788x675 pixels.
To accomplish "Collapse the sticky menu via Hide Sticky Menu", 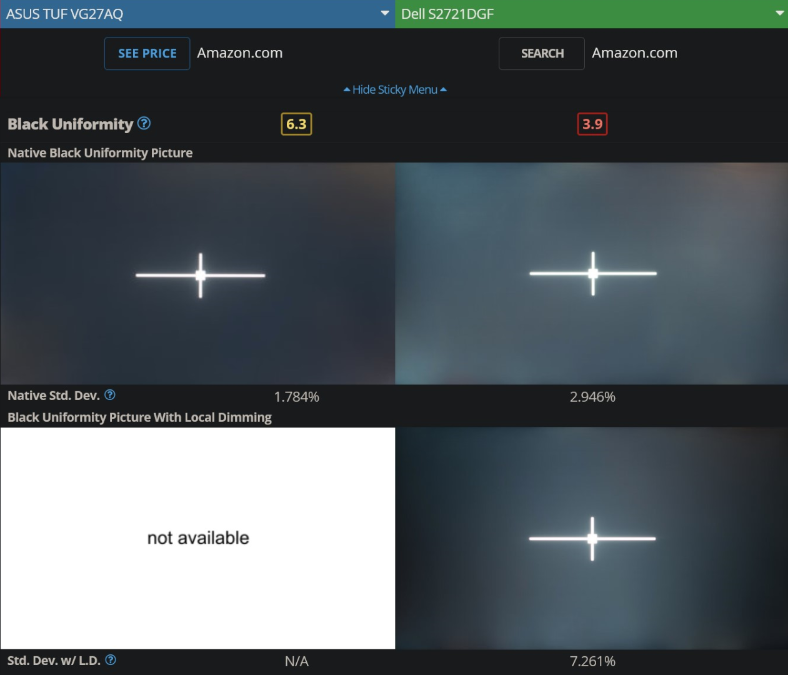I will click(395, 89).
